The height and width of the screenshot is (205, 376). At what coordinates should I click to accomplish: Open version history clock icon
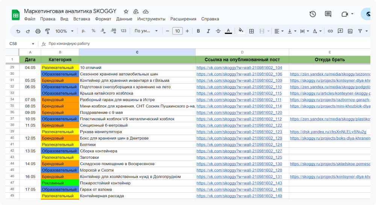[x=312, y=14]
